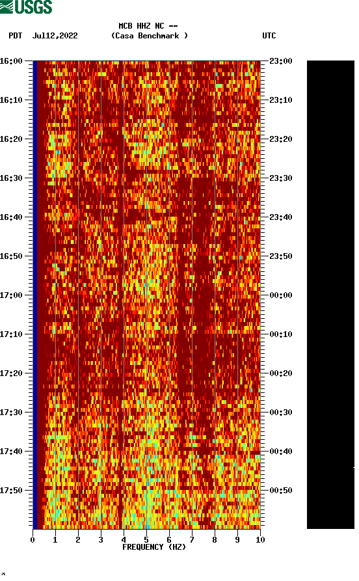The width and height of the screenshot is (359, 581).
Task: Click the USGS logo
Action: click(x=26, y=7)
